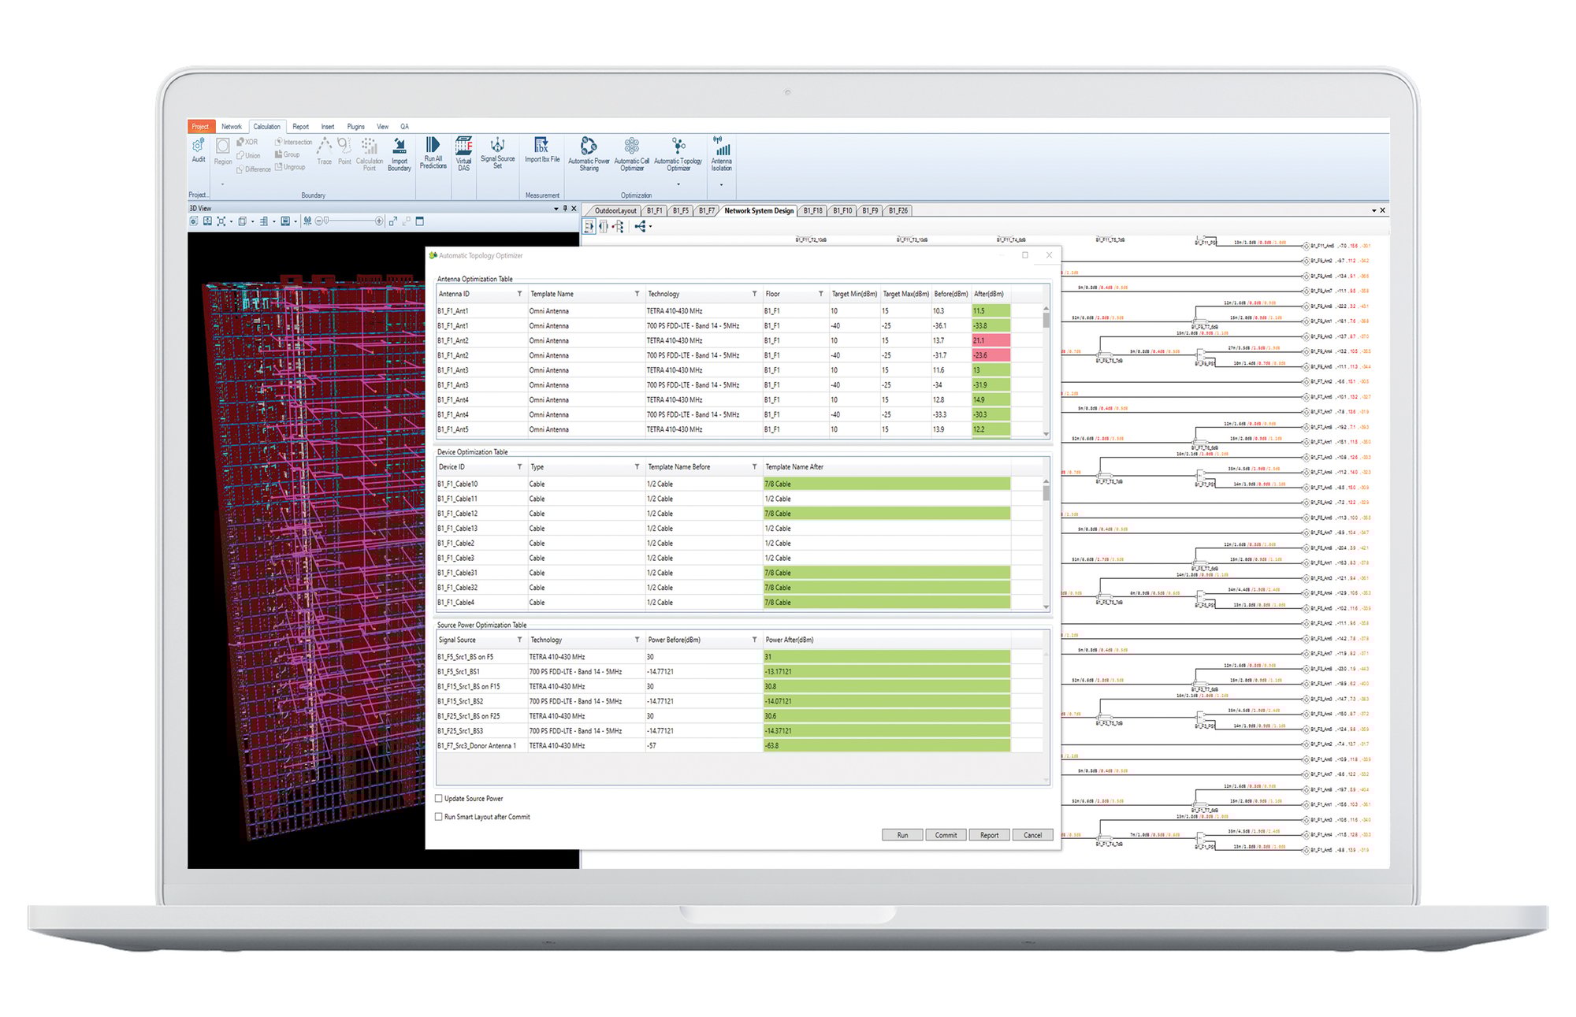Open the Floor column filter
The width and height of the screenshot is (1576, 1017).
pyautogui.click(x=820, y=294)
